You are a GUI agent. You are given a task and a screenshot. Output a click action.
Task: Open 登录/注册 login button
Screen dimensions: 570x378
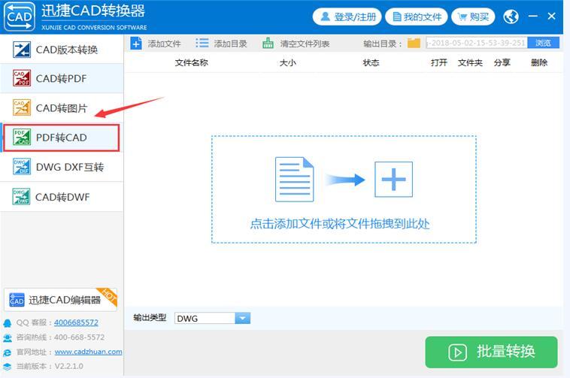pos(347,17)
